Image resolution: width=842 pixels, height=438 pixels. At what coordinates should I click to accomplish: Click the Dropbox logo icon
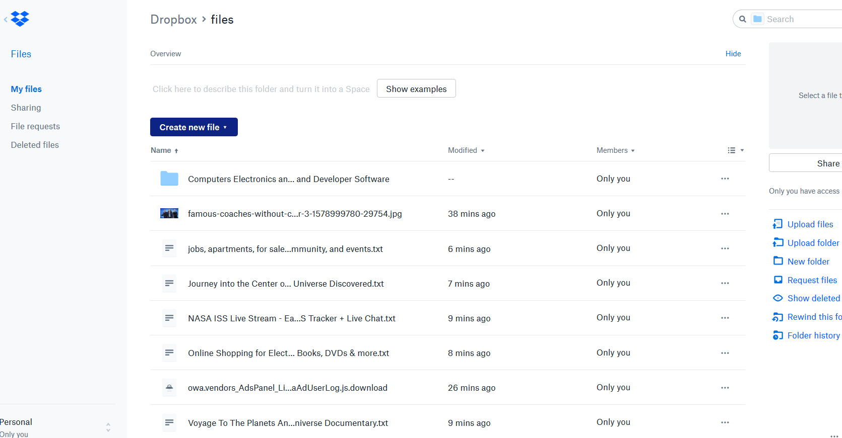[x=20, y=19]
